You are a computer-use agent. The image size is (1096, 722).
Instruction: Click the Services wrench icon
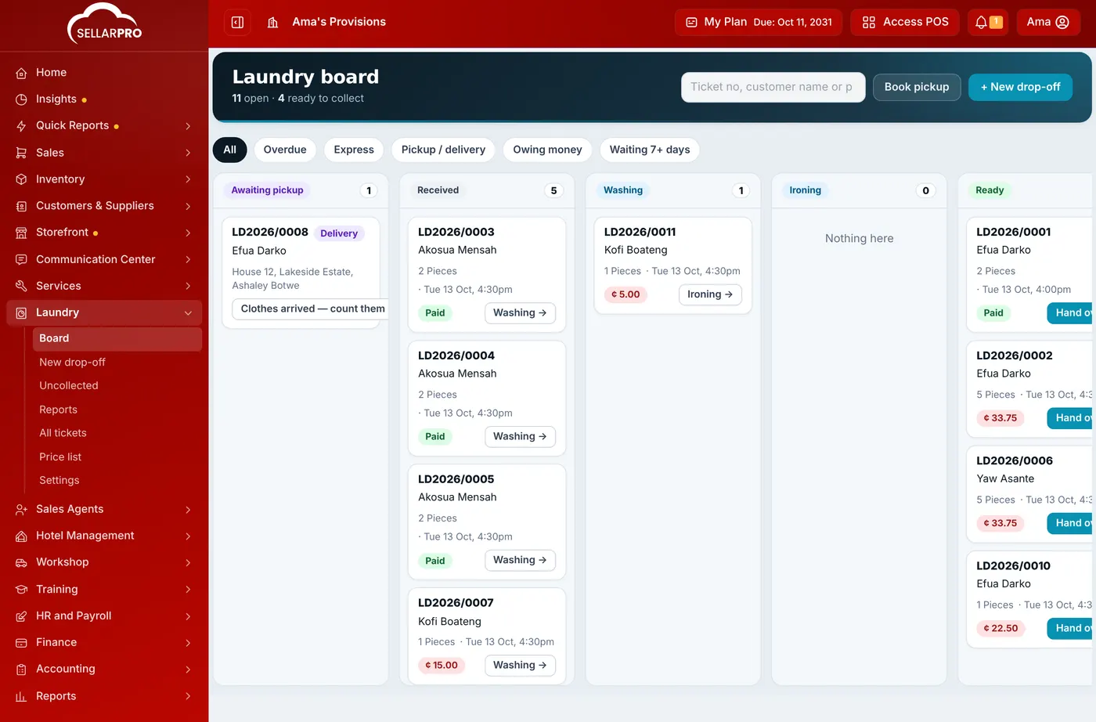[21, 286]
